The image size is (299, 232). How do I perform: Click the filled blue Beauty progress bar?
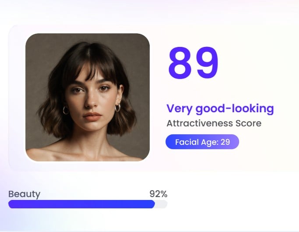(81, 204)
